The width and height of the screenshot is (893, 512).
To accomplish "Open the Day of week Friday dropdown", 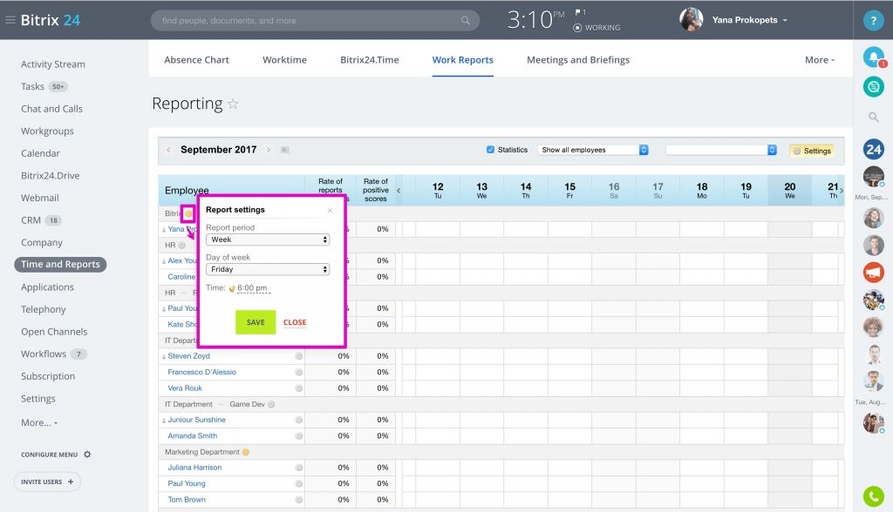I will (268, 269).
